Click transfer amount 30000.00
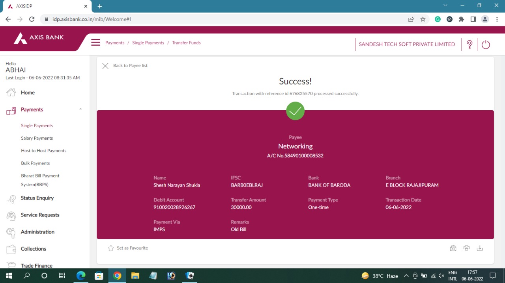505x283 pixels. click(x=241, y=207)
